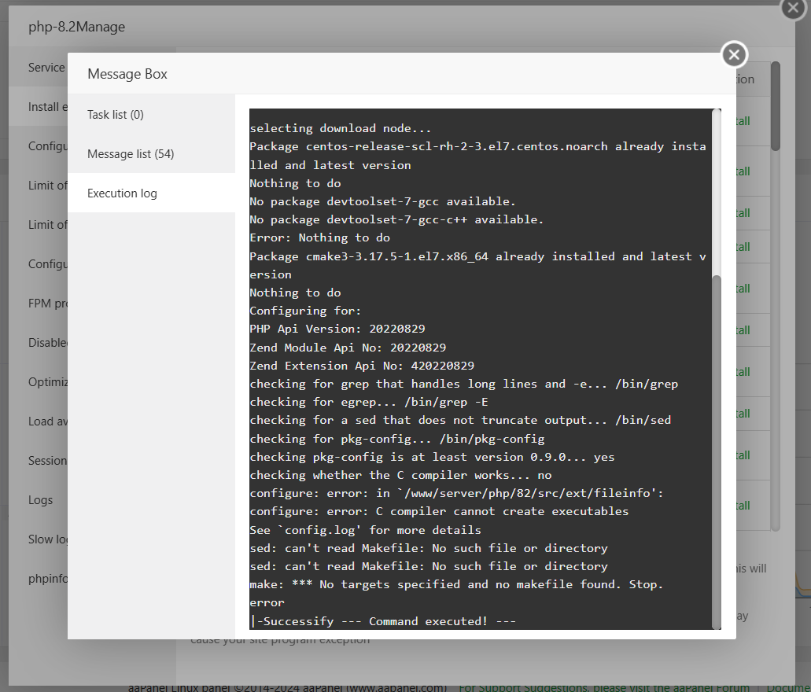Screen dimensions: 811x692
Task: Click '|-Successify --- Command executed! ---' line
Action: 383,620
